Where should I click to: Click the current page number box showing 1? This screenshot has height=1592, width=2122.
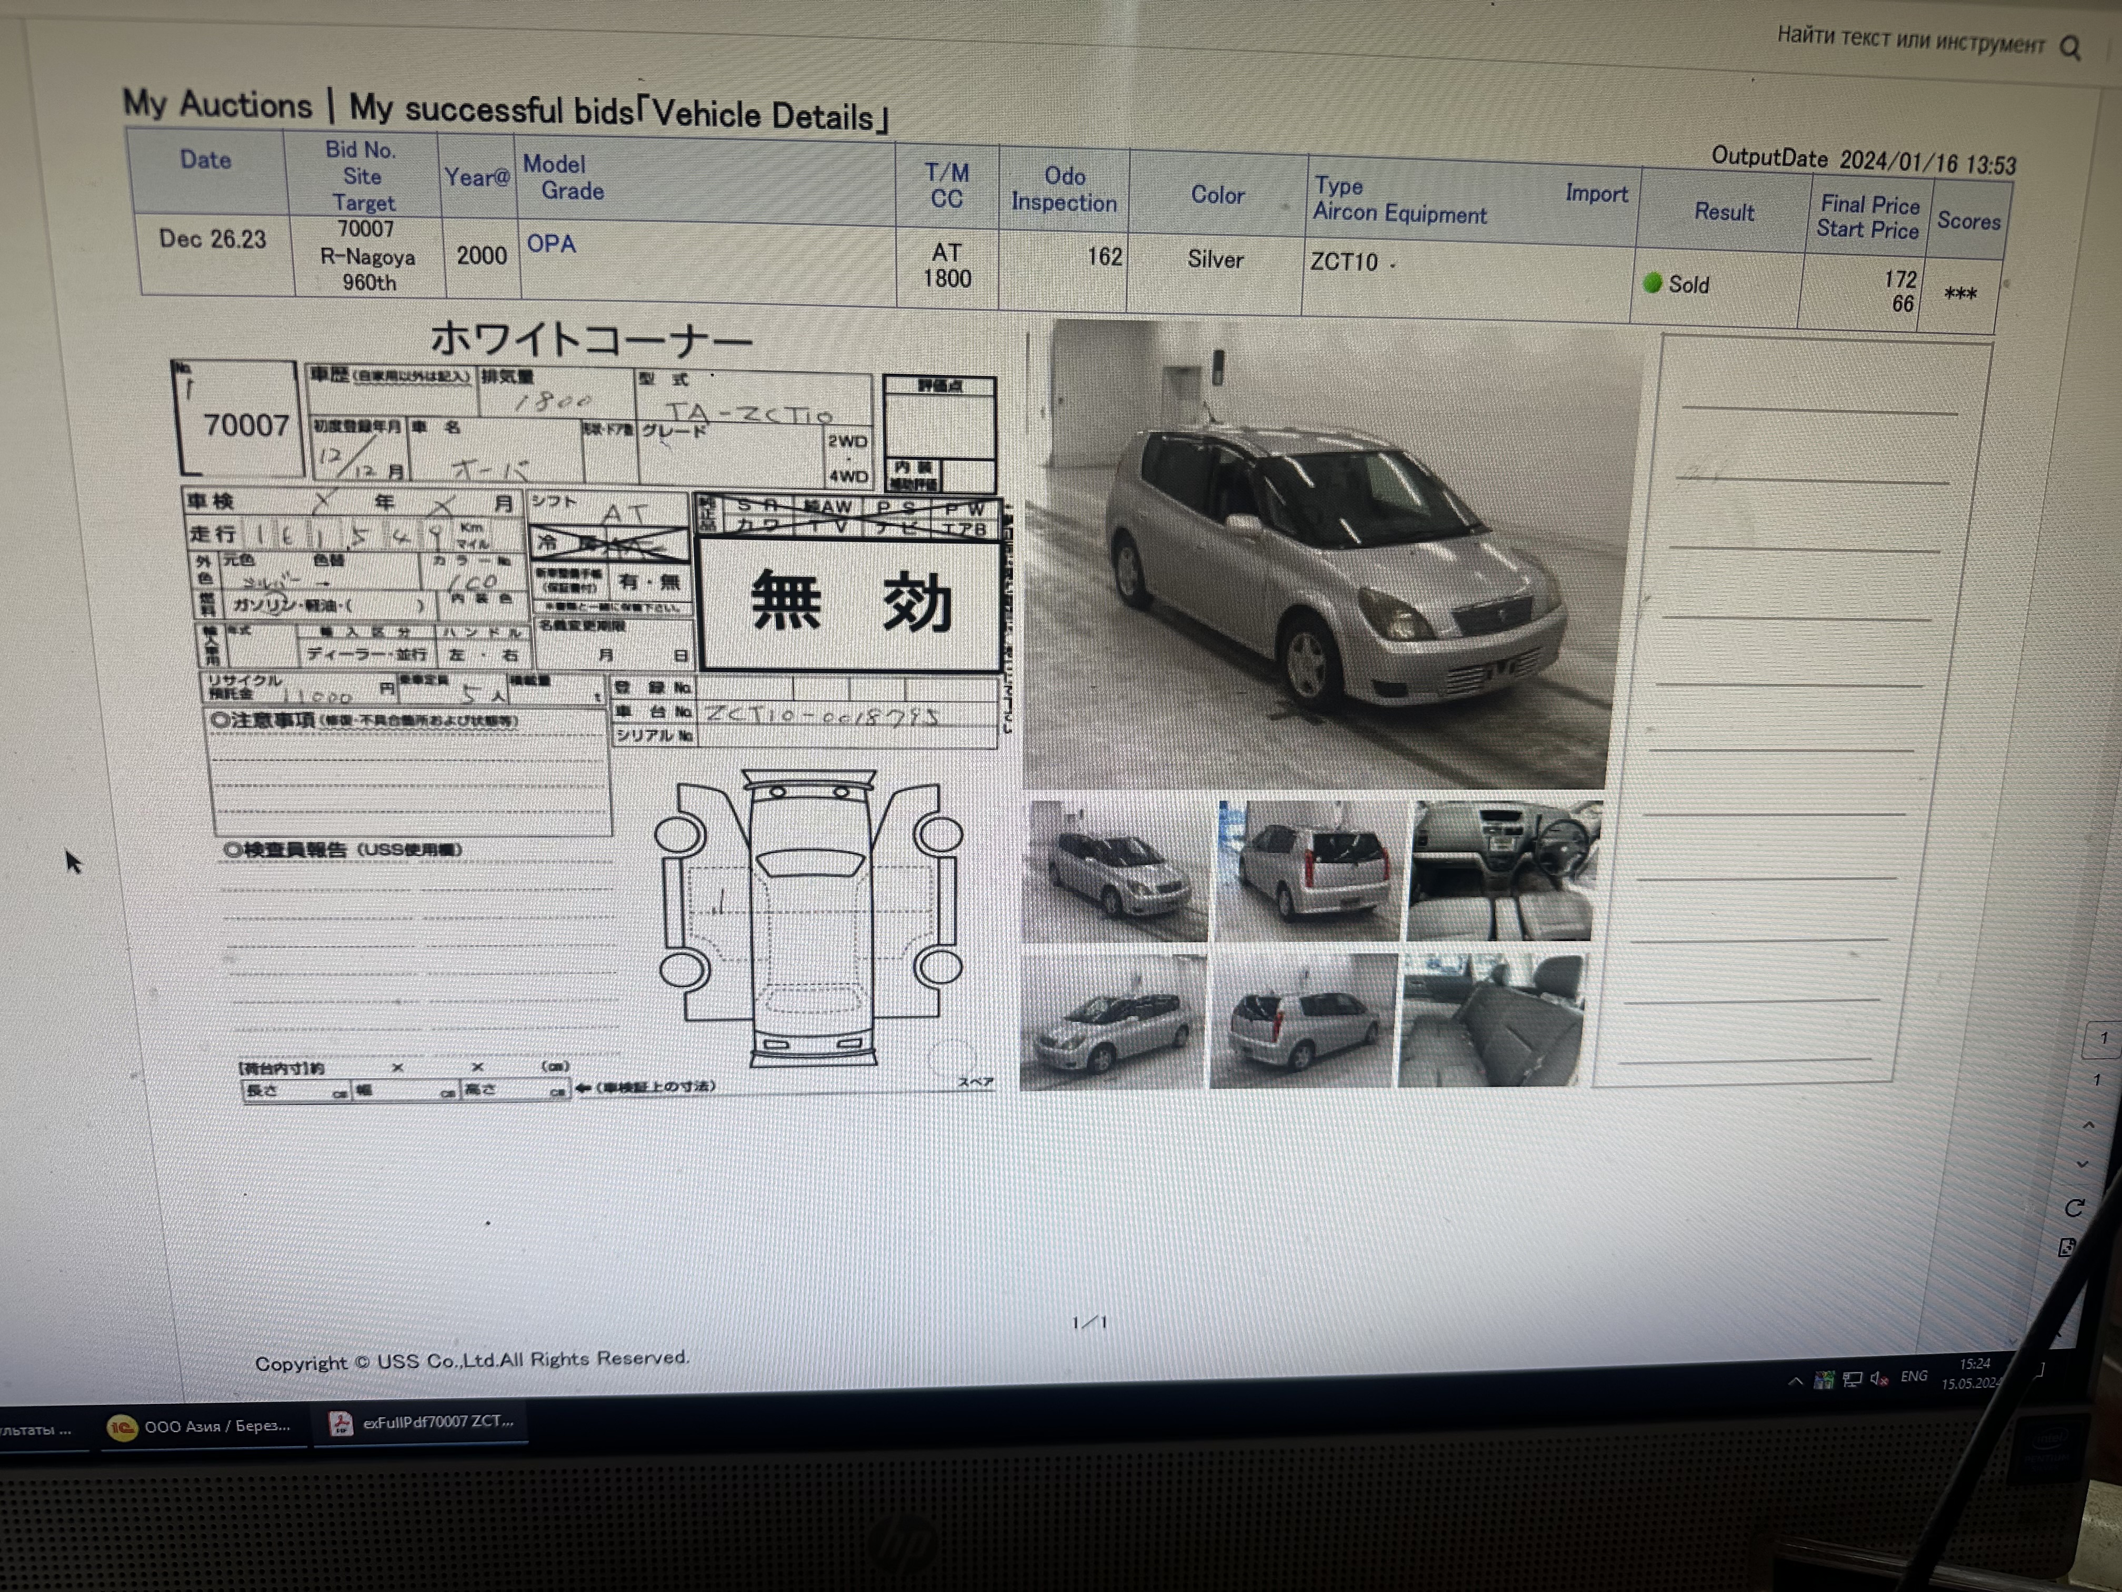(2103, 1038)
